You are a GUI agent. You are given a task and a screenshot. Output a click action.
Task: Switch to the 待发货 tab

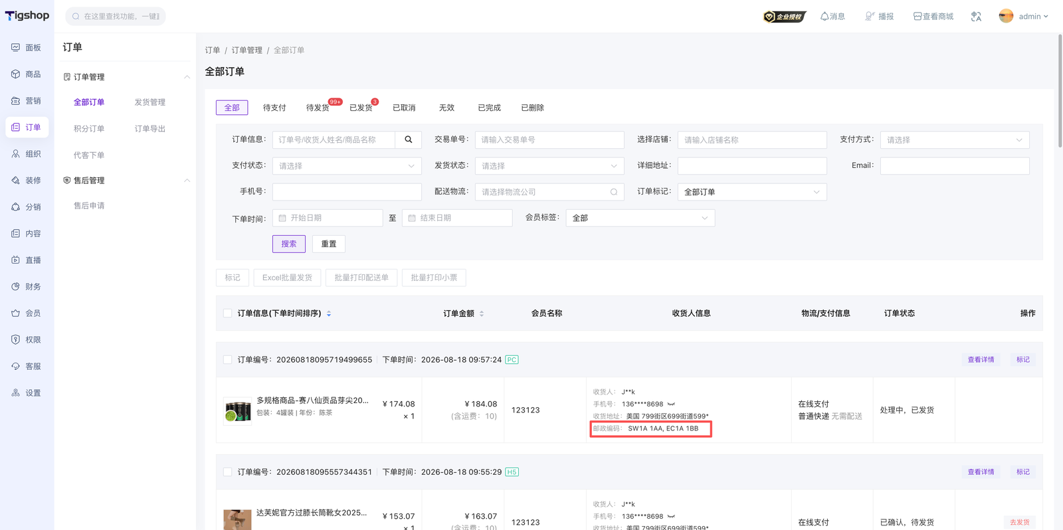318,108
